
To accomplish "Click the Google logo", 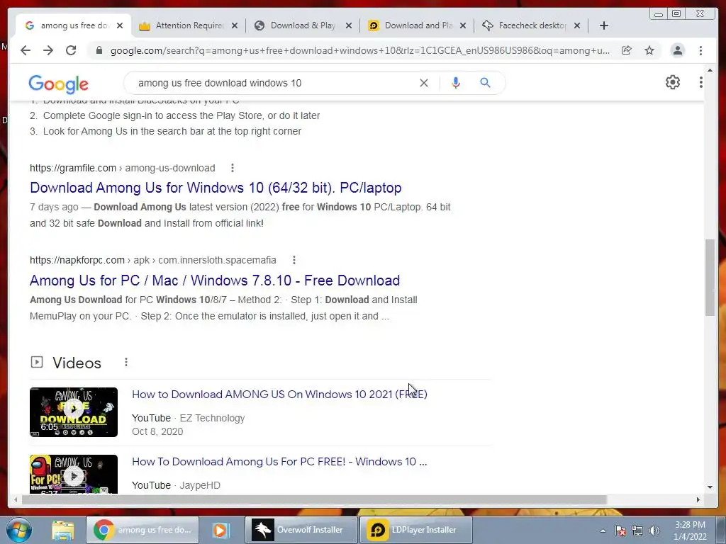I will coord(58,84).
